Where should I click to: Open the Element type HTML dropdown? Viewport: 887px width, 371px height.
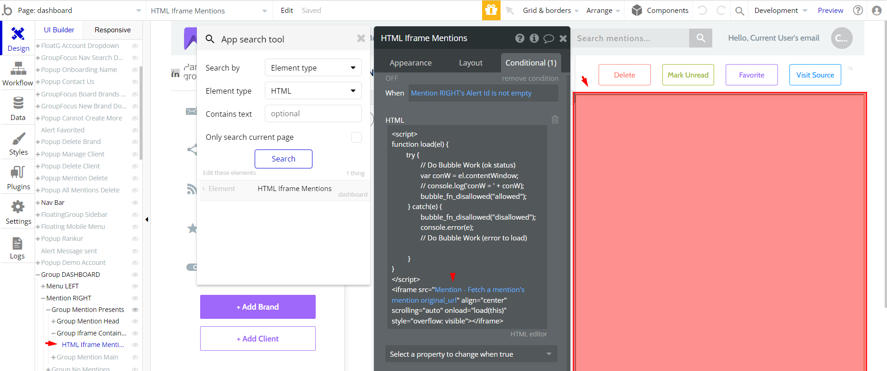tap(313, 91)
